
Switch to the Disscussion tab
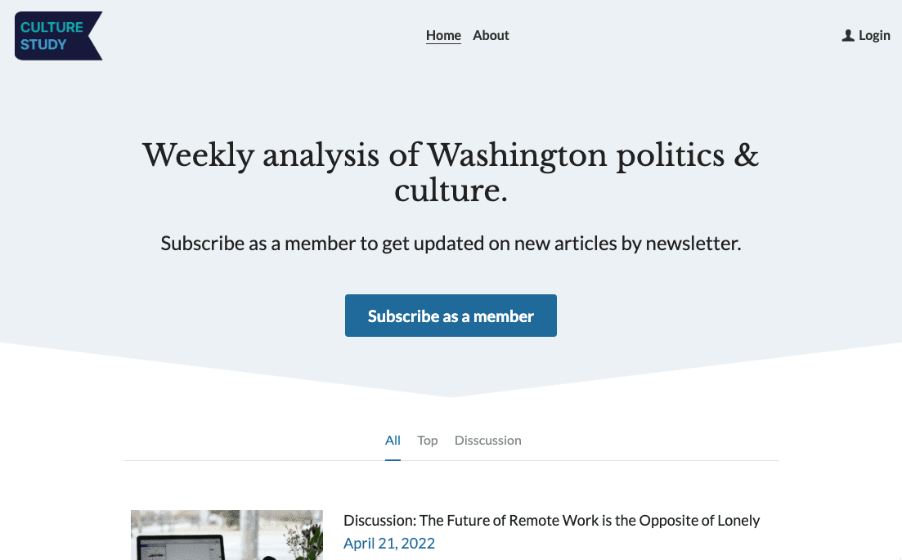[487, 440]
